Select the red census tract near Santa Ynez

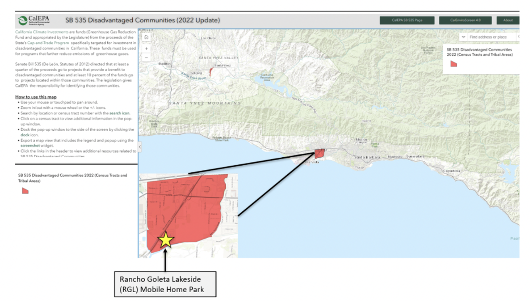(x=211, y=72)
